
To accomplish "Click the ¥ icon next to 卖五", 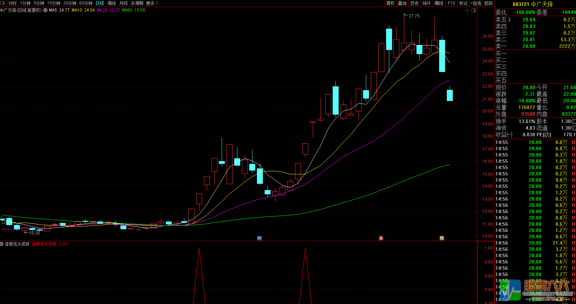I will click(x=509, y=20).
